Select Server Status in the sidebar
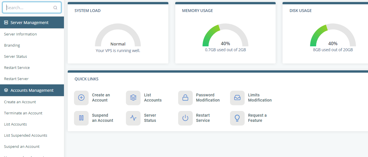The image size is (368, 157). click(x=15, y=56)
